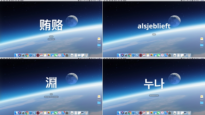Open FaceTime in the alsjeblieft screen dock

pos(159,55)
